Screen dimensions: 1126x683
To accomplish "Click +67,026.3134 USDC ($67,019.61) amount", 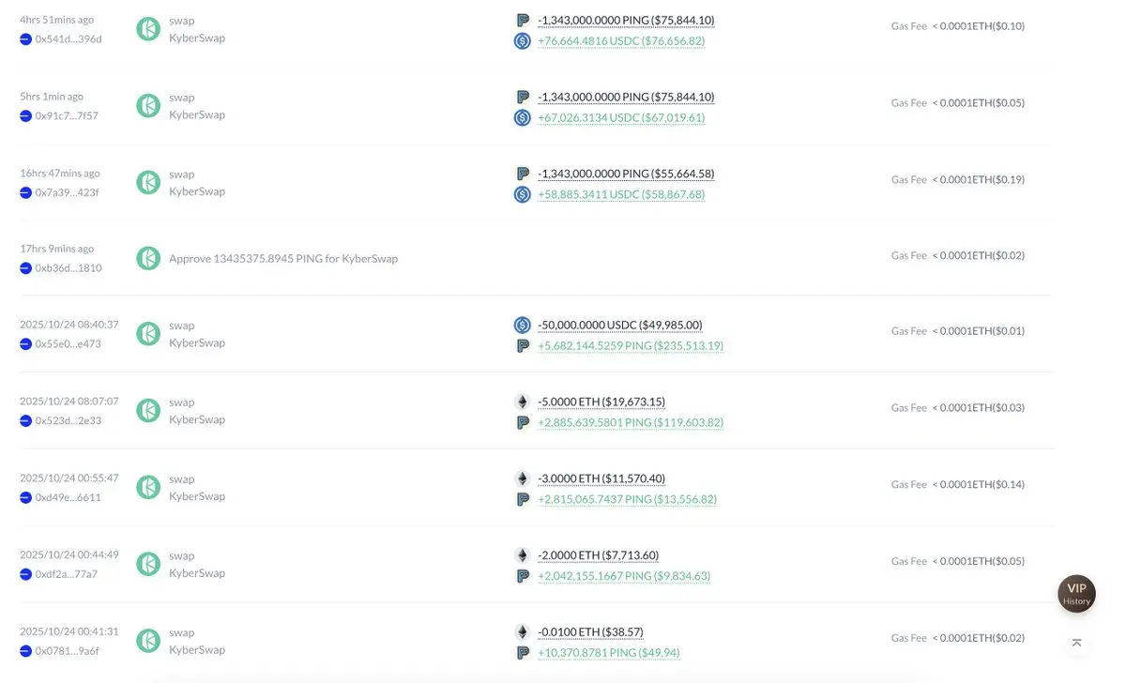I will 621,118.
